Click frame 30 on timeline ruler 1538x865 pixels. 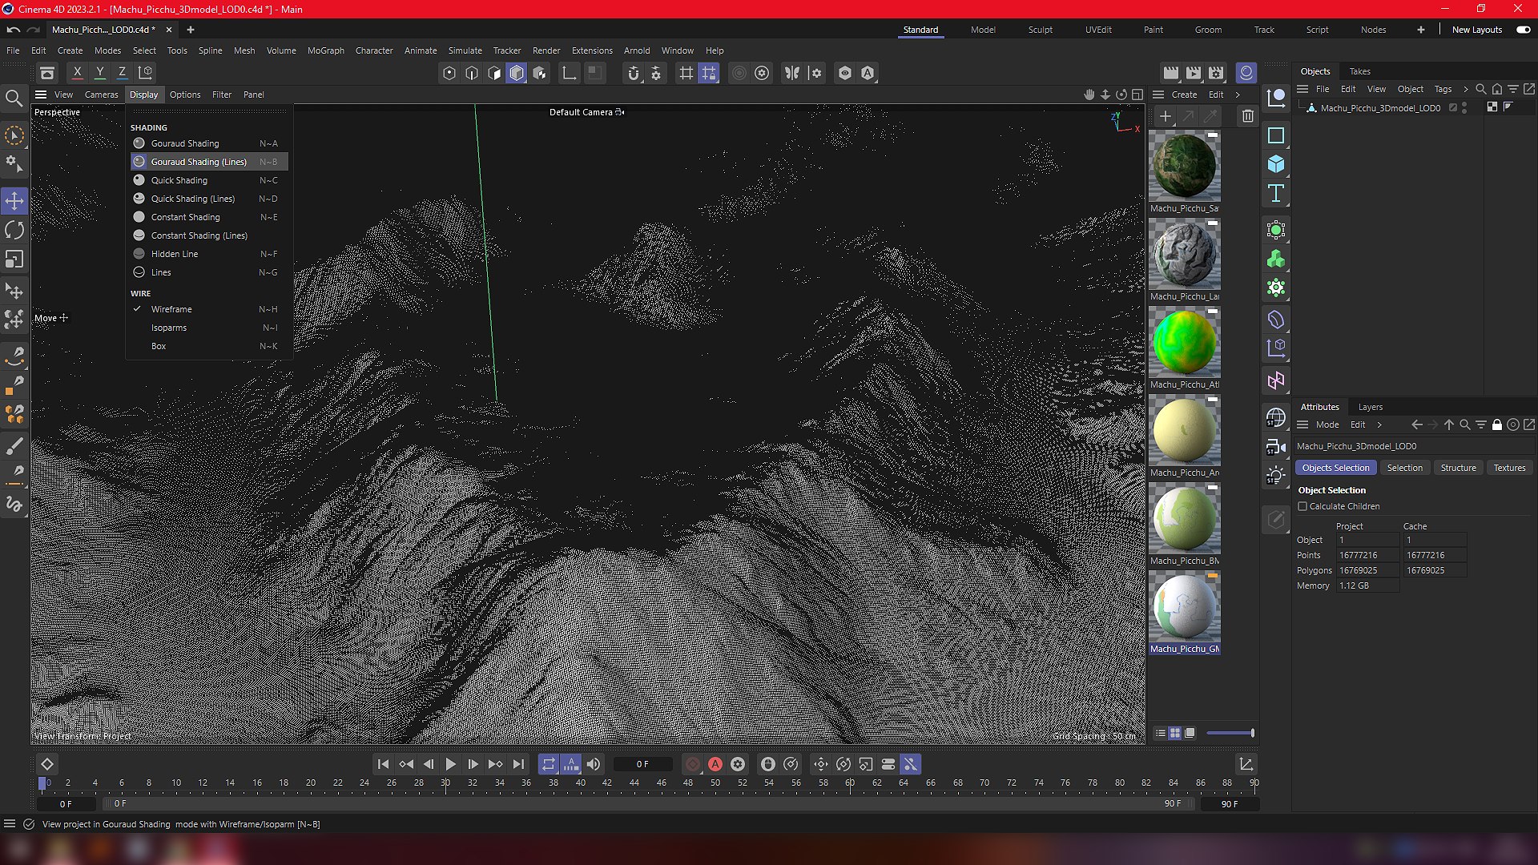pyautogui.click(x=445, y=783)
